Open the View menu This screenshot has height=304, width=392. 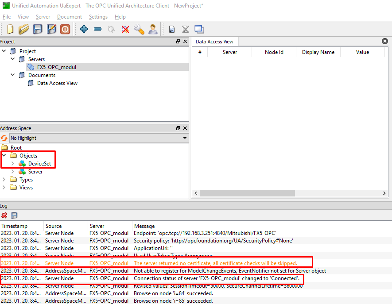click(23, 17)
